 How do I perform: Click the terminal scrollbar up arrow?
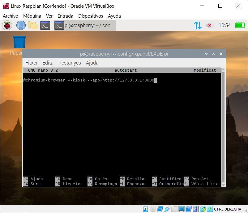tap(223, 69)
